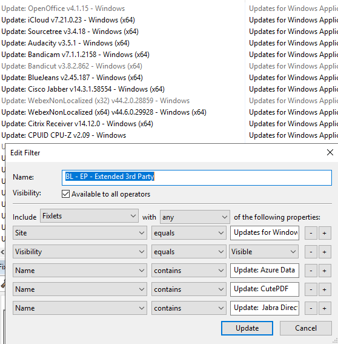
Task: Open the Name property dropdown in the Azure Data row
Action: click(80, 271)
